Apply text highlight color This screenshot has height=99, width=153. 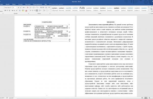tap(23, 10)
